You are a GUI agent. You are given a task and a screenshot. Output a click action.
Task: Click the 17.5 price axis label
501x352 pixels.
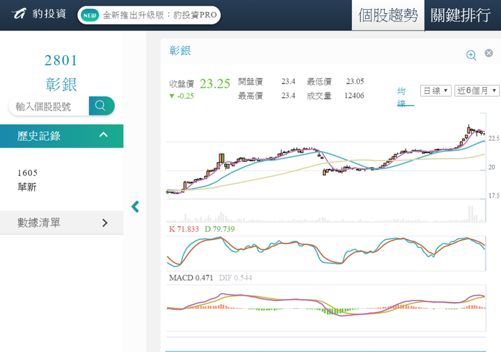tap(493, 195)
